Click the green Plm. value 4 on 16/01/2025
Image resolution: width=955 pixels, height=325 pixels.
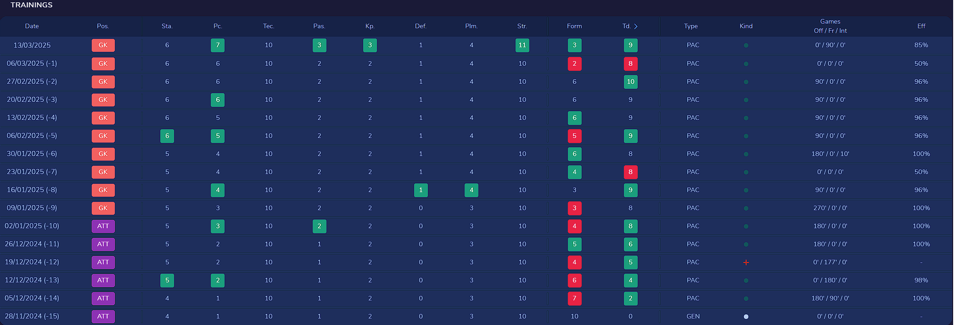471,190
